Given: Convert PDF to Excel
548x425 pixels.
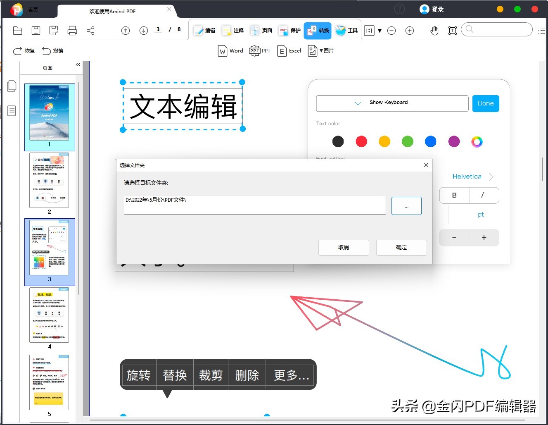Looking at the screenshot, I should click(x=289, y=51).
